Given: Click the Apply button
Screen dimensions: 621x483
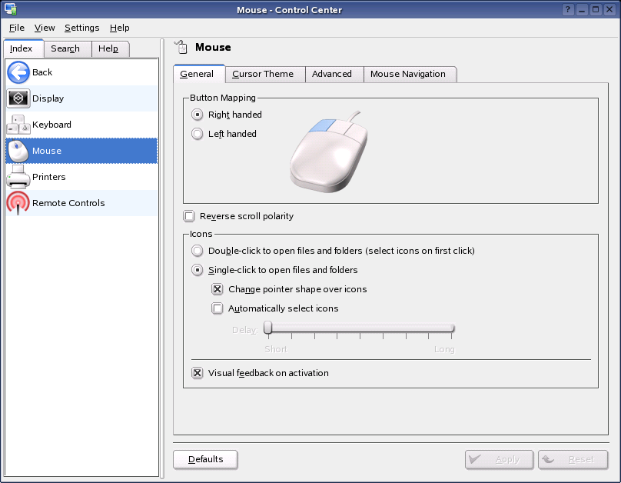Looking at the screenshot, I should 499,460.
